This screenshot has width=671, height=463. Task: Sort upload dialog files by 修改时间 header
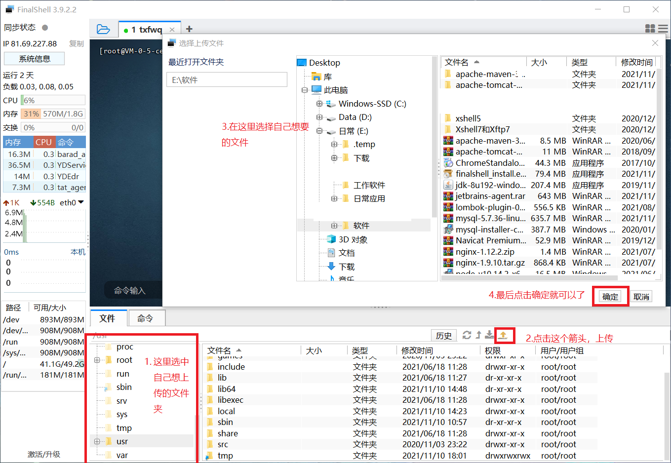click(x=636, y=62)
